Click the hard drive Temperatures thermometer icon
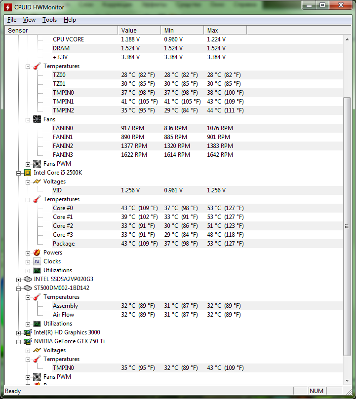The image size is (356, 399). (x=37, y=297)
